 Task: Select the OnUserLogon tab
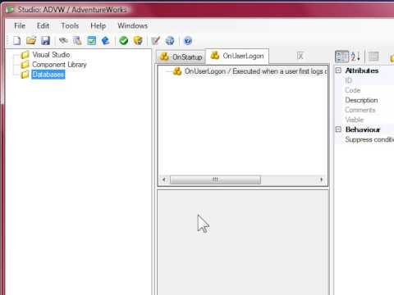(x=237, y=56)
